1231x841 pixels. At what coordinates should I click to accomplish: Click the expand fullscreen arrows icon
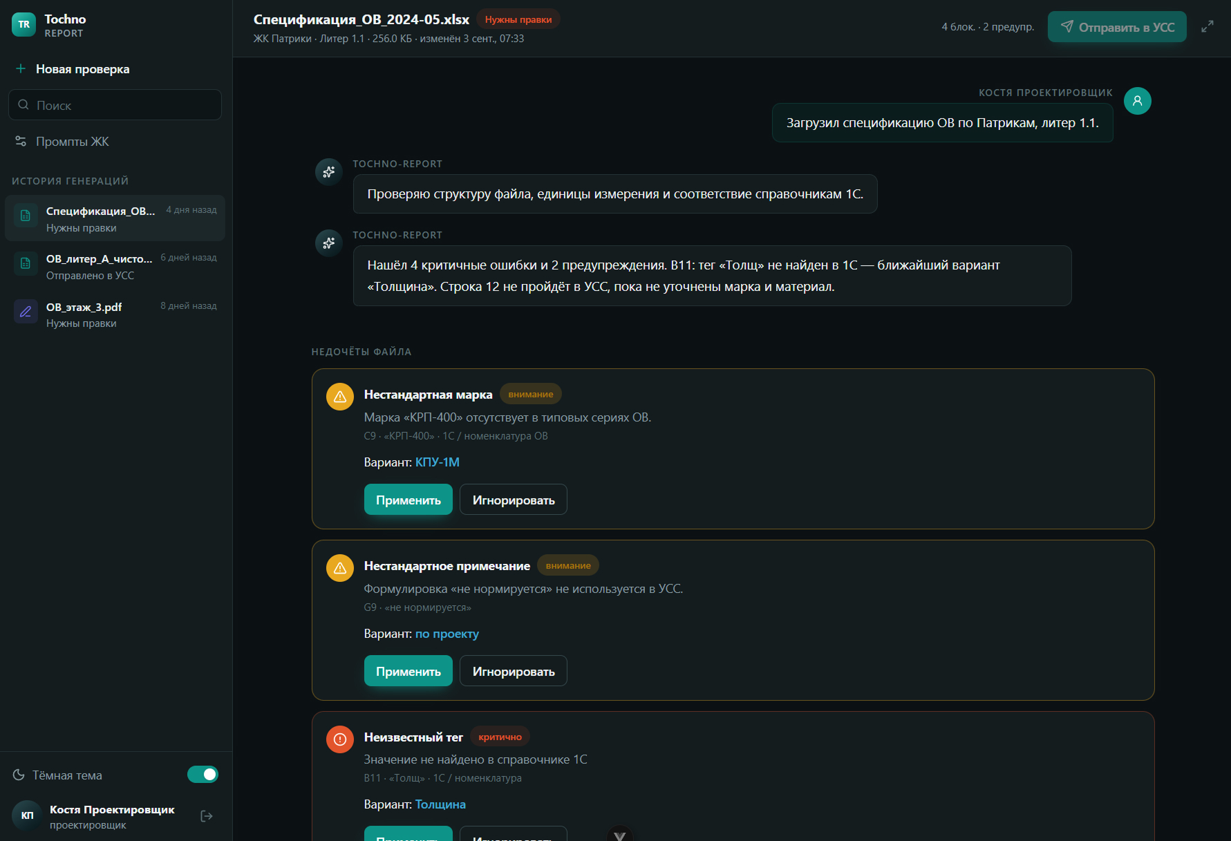(x=1207, y=26)
